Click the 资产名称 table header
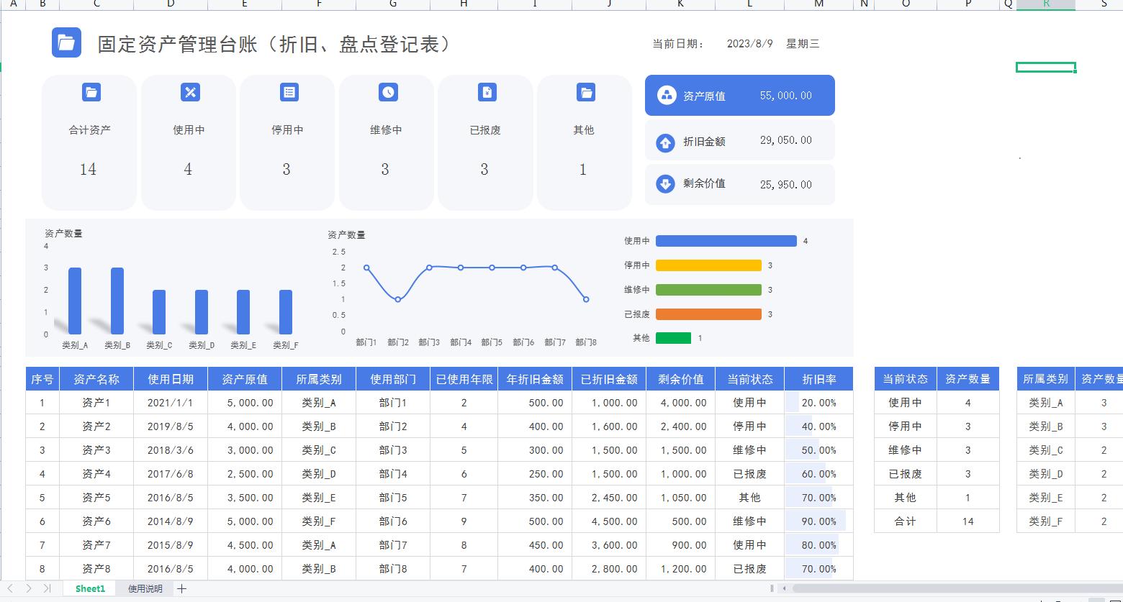Image resolution: width=1123 pixels, height=602 pixels. [96, 379]
